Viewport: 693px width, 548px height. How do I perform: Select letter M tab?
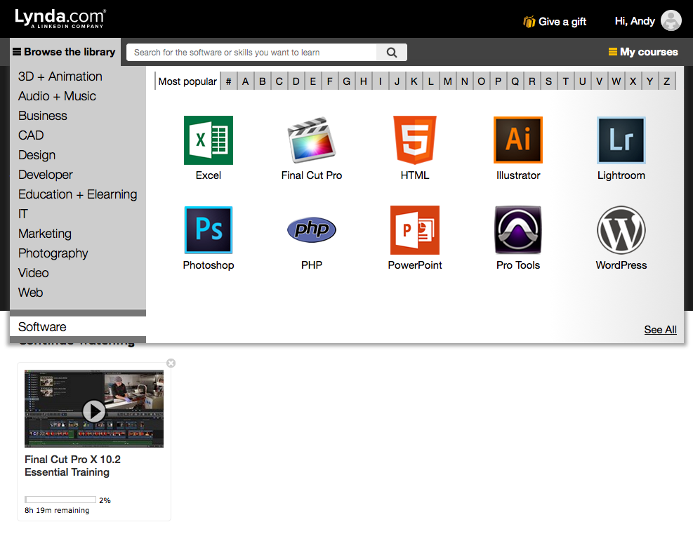coord(448,81)
